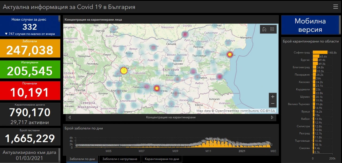Click the Мобилна версия button
The height and width of the screenshot is (163, 342).
coord(310,25)
